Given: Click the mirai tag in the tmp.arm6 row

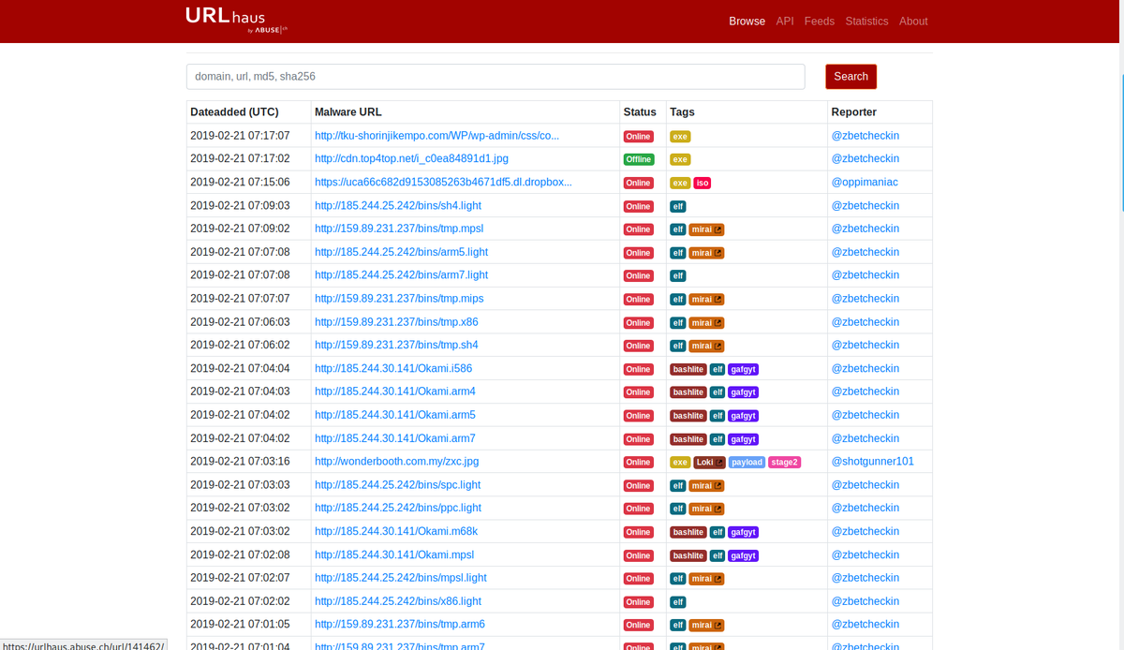Looking at the screenshot, I should 706,626.
